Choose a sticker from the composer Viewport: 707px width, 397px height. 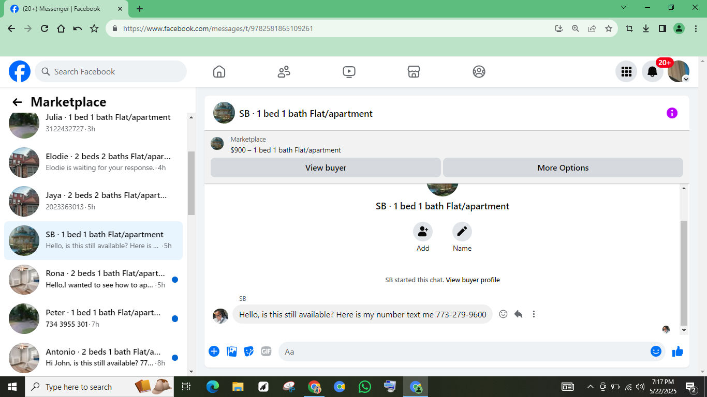click(x=249, y=352)
